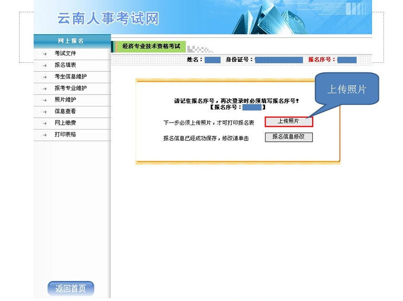This screenshot has width=403, height=301.
Task: Click the arrow icon beside 网上缴费
Action: pos(45,123)
